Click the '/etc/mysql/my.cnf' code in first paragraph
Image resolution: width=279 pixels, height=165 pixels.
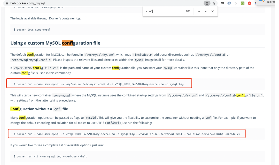click(x=99, y=55)
